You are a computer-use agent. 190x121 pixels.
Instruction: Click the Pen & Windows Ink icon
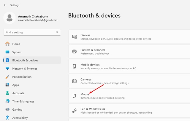click(75, 111)
